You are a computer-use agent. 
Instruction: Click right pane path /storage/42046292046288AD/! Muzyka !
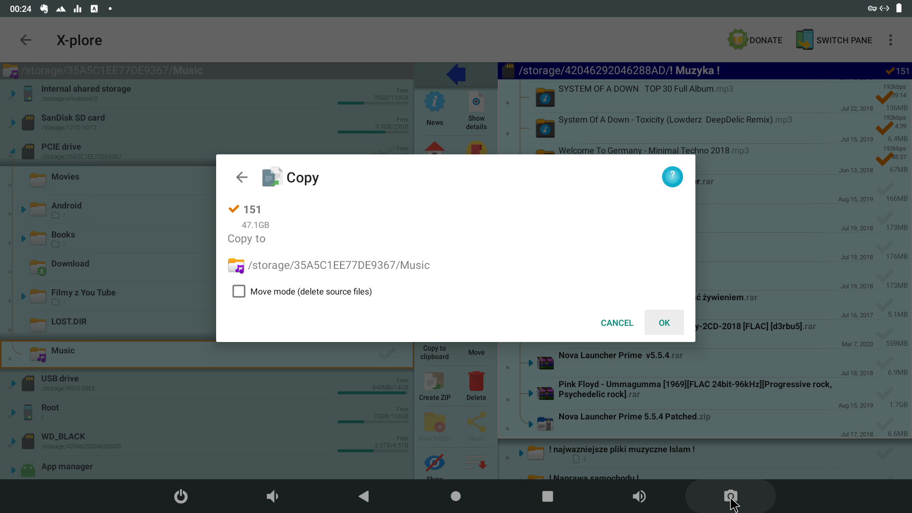click(619, 70)
